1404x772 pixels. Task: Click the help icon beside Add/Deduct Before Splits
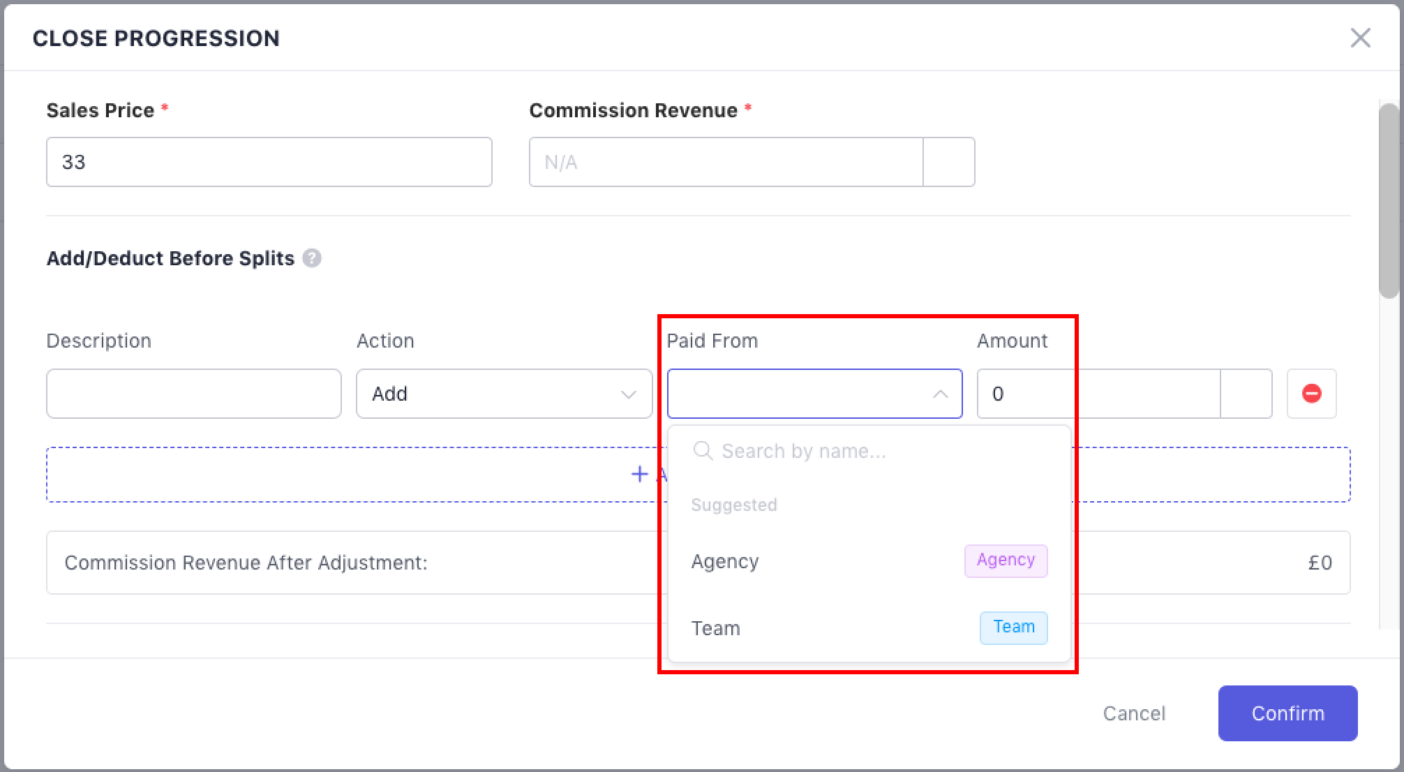[x=312, y=258]
